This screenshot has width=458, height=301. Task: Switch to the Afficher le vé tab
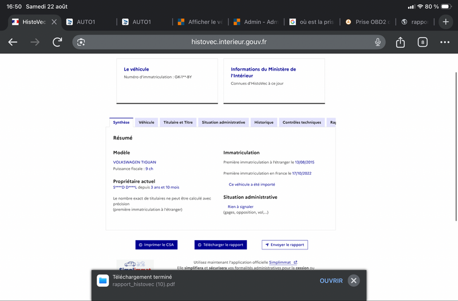point(200,22)
